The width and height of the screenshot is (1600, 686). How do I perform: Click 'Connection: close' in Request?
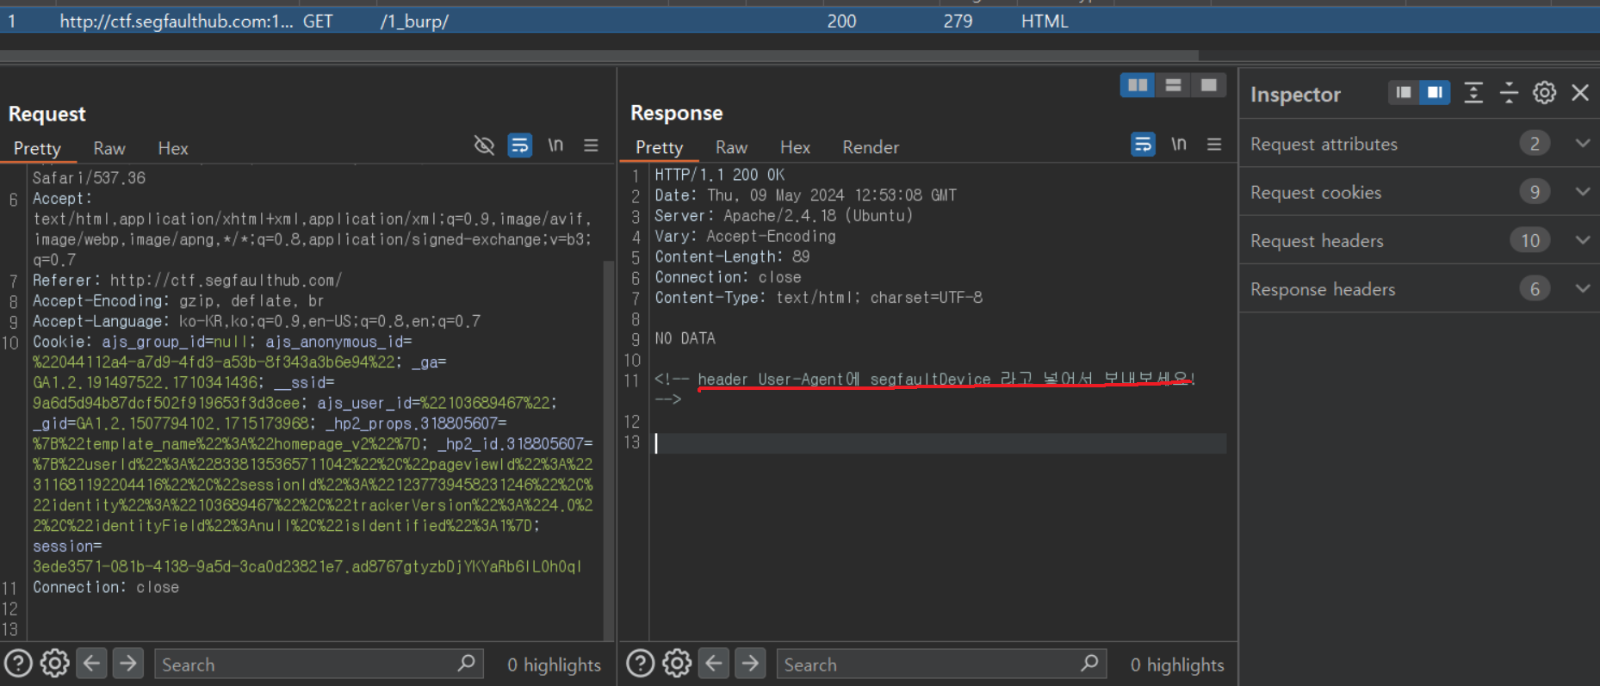coord(106,587)
